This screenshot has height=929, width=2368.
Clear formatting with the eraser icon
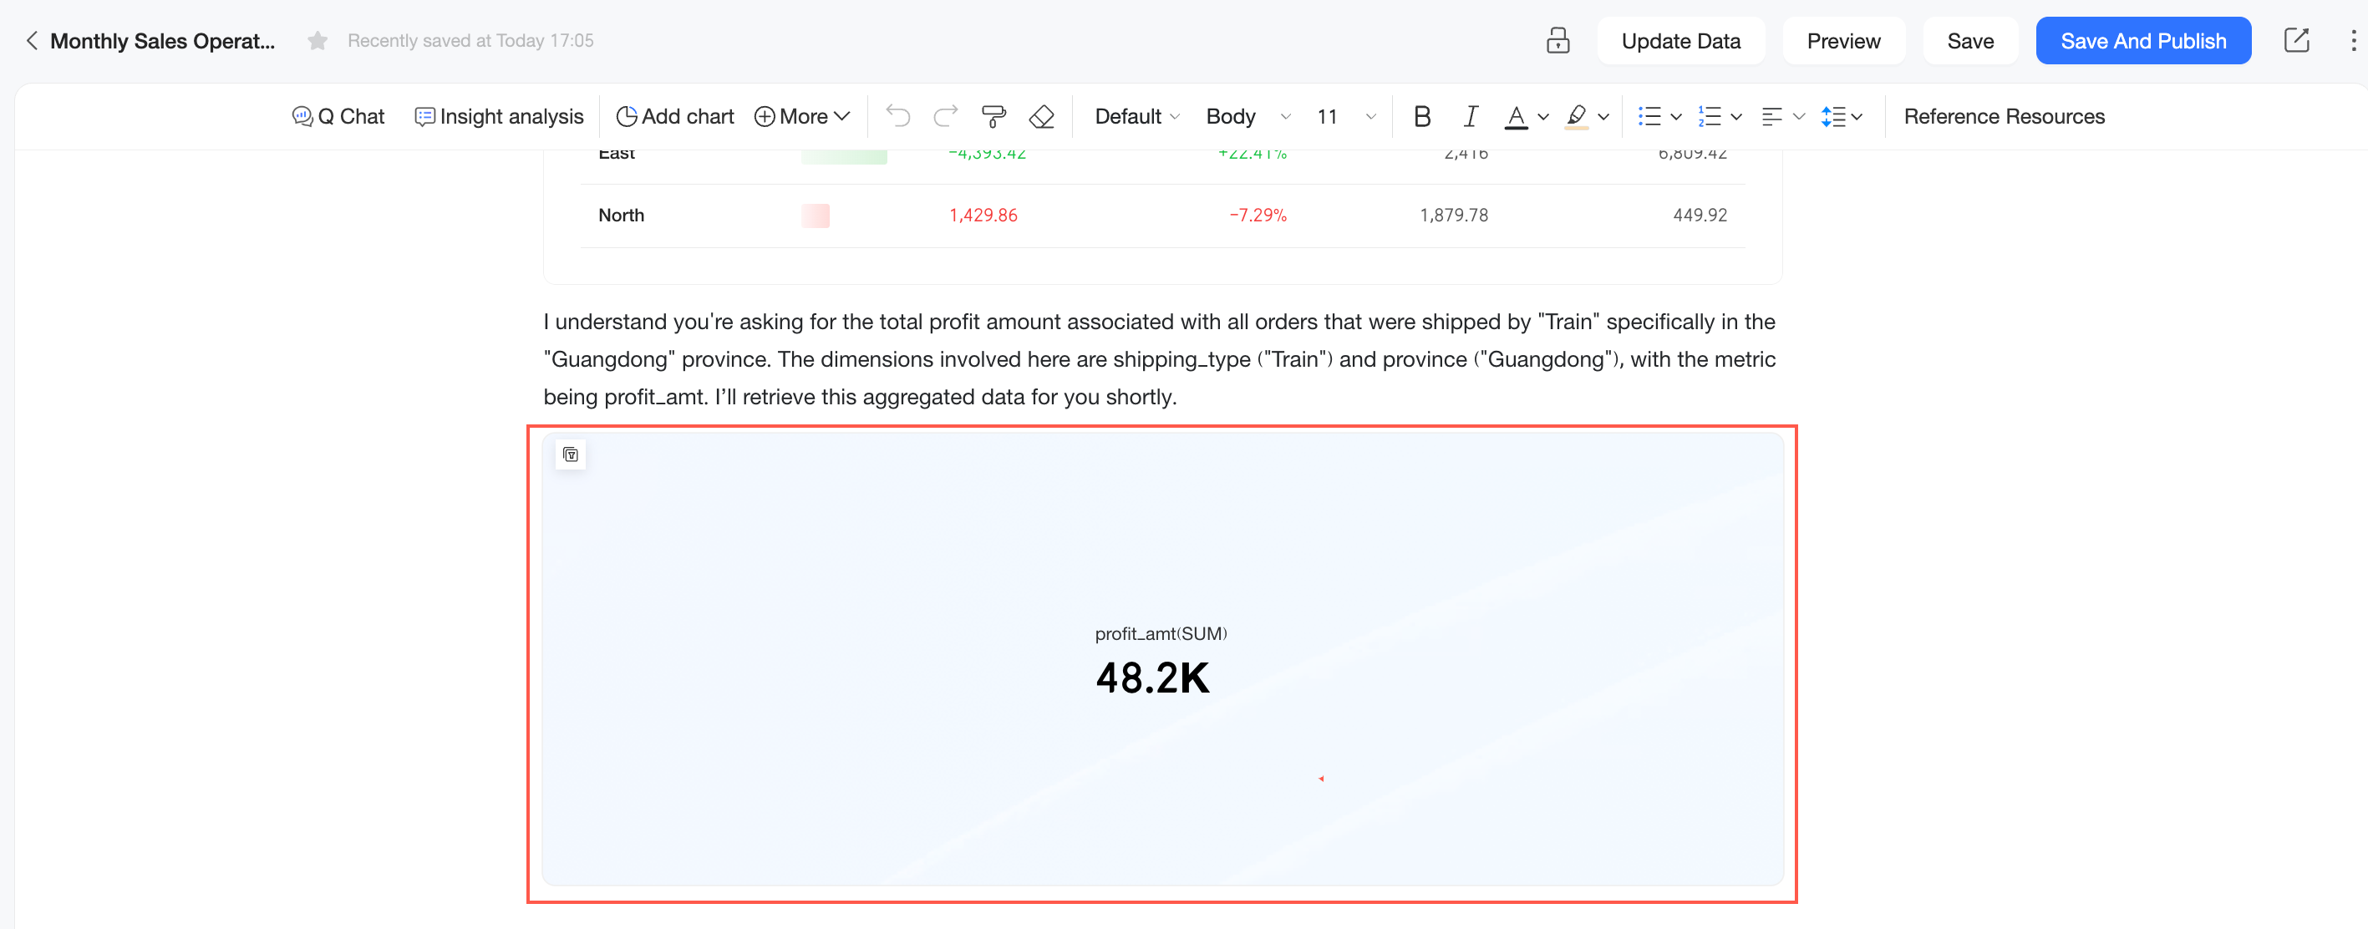(x=1041, y=117)
